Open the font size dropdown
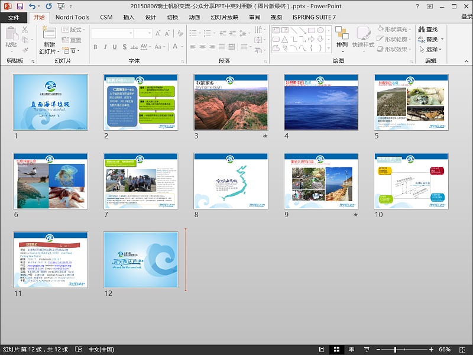473x355 pixels. [150, 33]
